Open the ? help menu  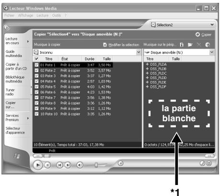pyautogui.click(x=66, y=15)
